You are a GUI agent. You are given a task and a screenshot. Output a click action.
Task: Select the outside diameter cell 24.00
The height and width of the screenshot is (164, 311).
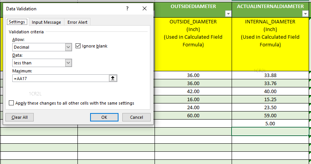(193, 107)
